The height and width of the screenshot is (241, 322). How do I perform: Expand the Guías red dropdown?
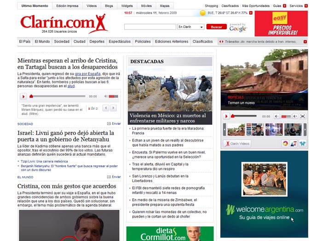(x=285, y=6)
